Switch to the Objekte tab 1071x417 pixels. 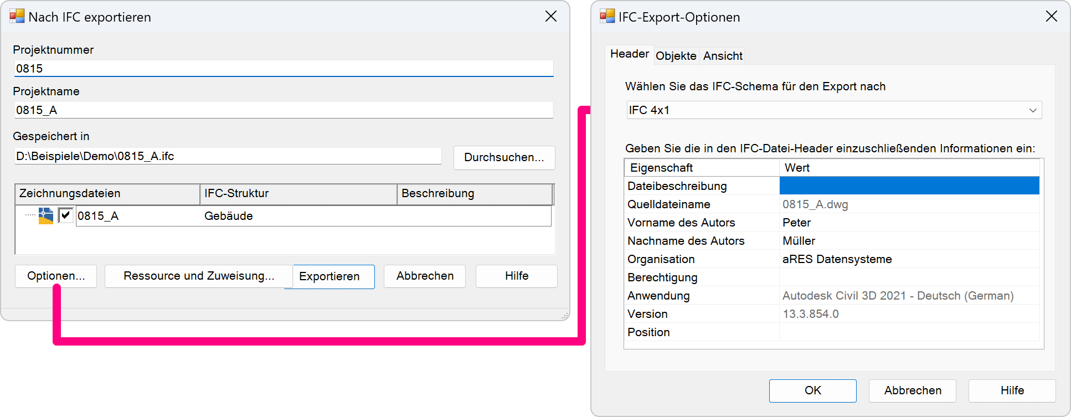(676, 56)
